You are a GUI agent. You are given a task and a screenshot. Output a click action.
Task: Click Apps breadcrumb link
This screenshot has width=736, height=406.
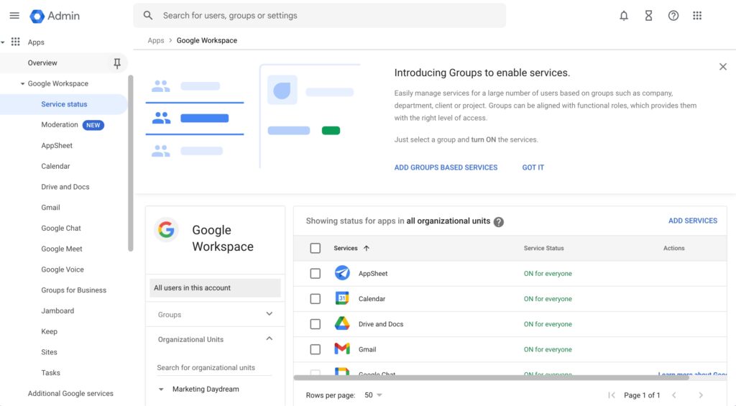click(x=156, y=40)
